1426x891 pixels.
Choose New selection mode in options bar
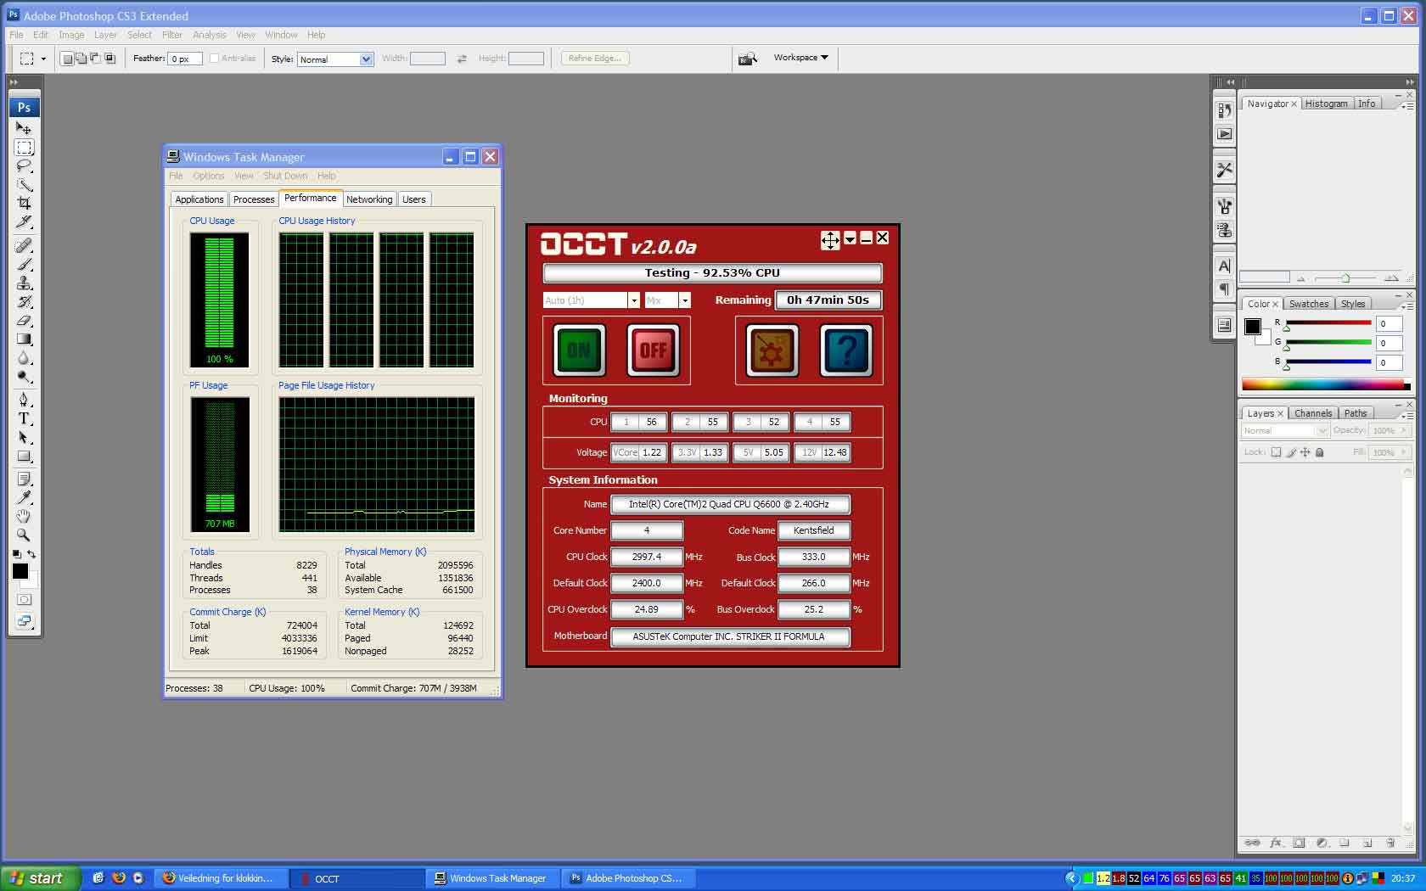66,59
